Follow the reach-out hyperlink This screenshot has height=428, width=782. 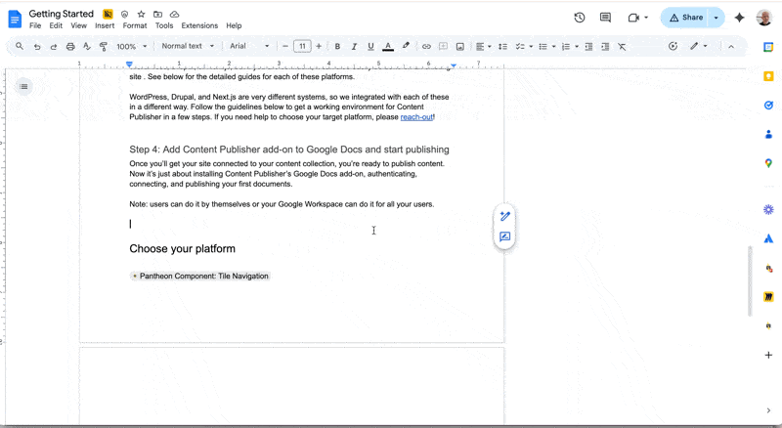tap(416, 117)
